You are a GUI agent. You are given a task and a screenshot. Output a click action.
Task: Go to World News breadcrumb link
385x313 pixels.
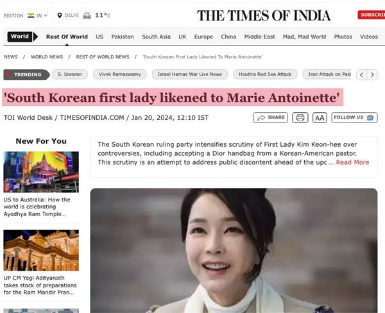pos(47,56)
